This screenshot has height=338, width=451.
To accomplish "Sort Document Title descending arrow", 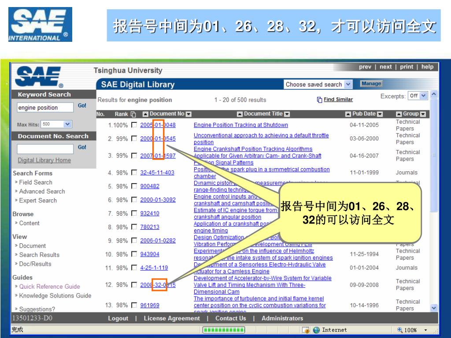I will (287, 114).
